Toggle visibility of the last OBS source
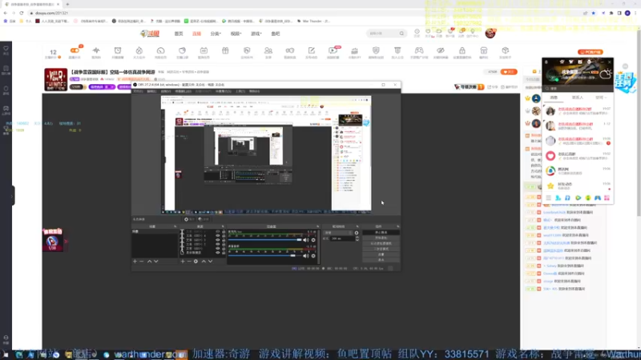The image size is (641, 360). pyautogui.click(x=217, y=253)
